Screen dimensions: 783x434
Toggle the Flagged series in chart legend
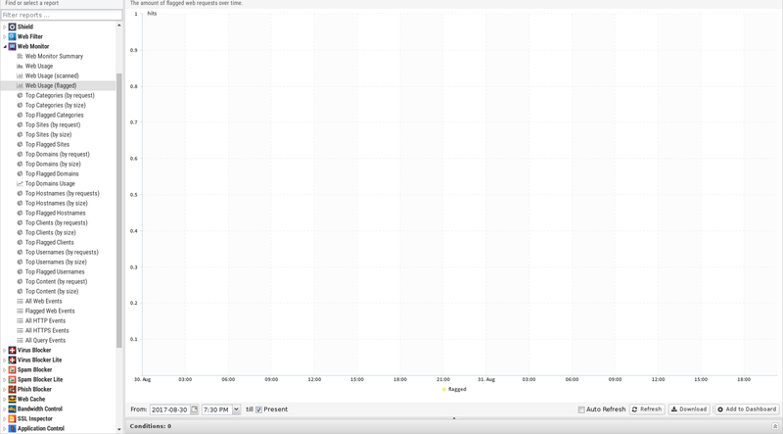pos(454,389)
